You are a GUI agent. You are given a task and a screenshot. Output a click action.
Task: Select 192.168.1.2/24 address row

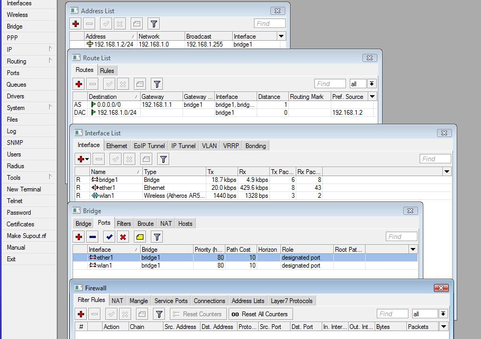[x=178, y=44]
